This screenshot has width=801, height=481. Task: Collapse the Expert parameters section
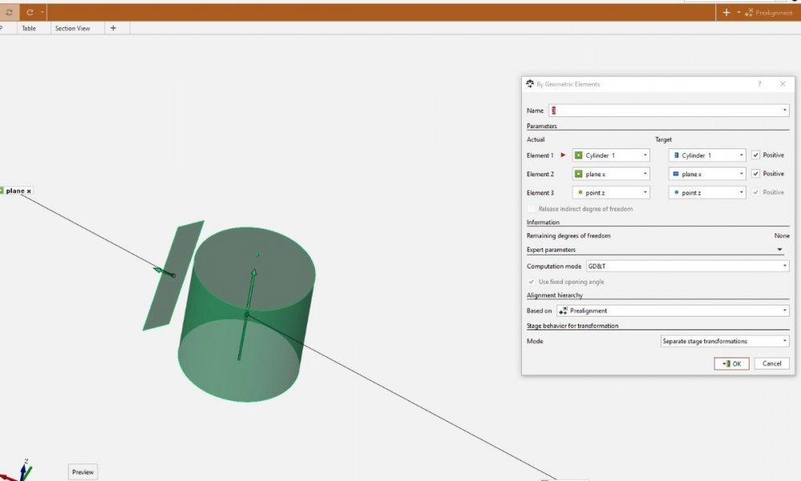tap(780, 250)
